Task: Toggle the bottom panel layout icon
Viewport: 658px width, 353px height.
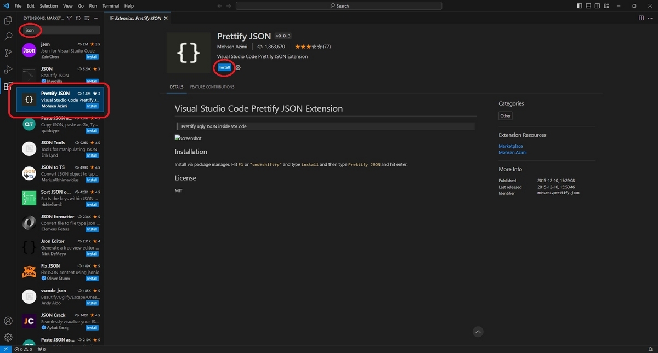Action: click(588, 6)
